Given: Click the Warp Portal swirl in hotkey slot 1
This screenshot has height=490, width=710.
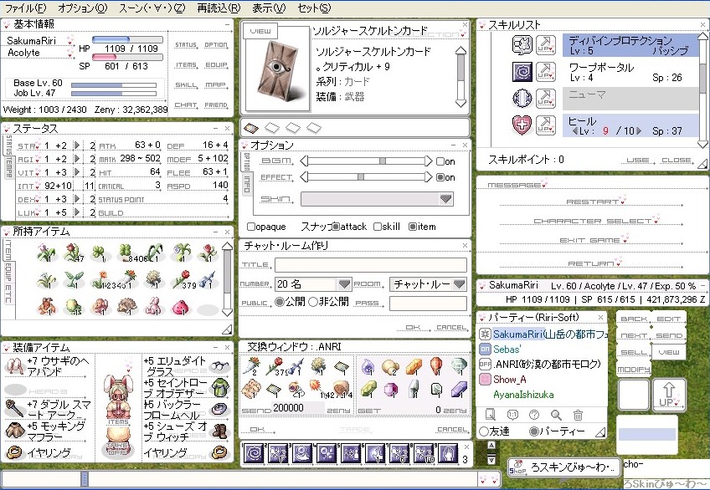Looking at the screenshot, I should tap(254, 453).
